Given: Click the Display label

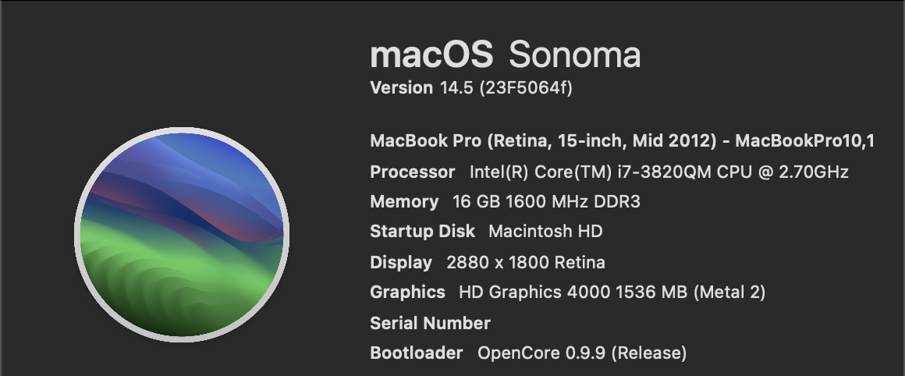Looking at the screenshot, I should click(x=401, y=262).
